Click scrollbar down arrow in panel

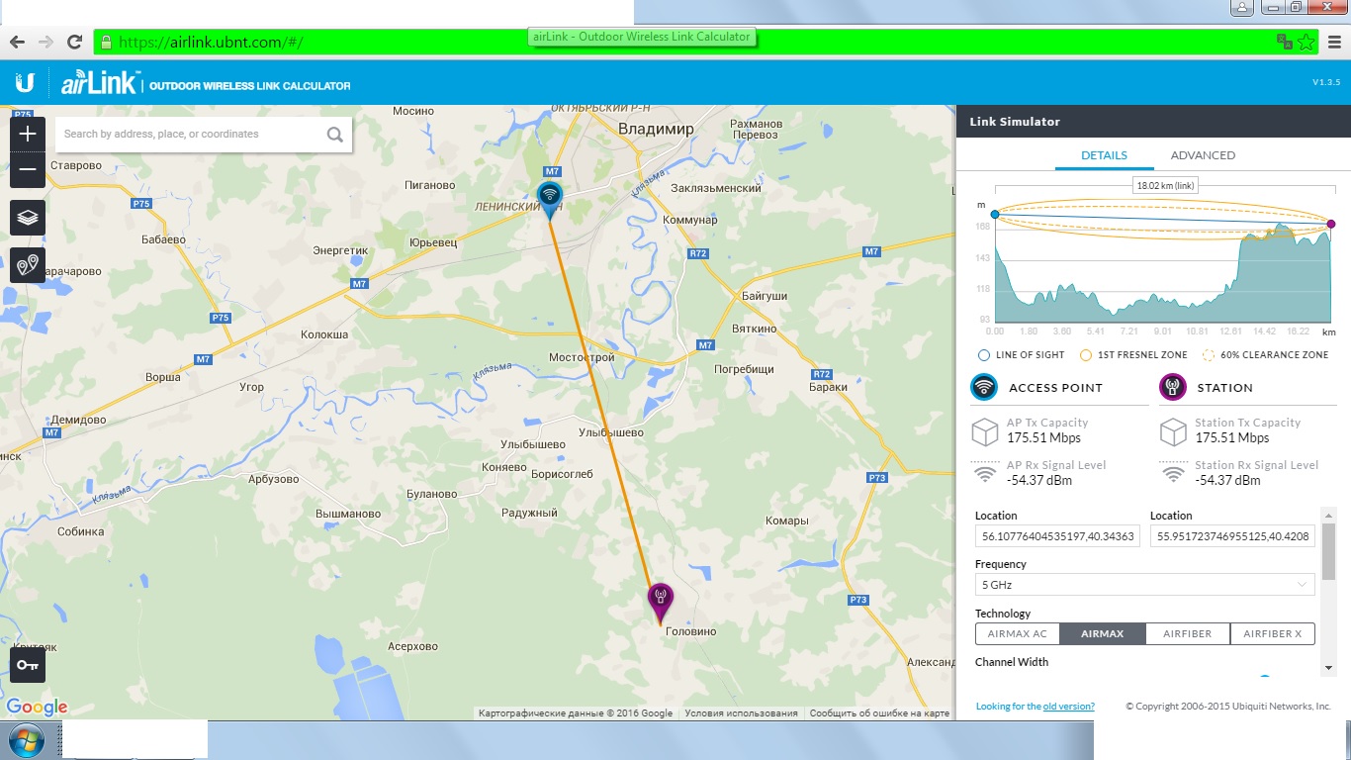(x=1328, y=668)
